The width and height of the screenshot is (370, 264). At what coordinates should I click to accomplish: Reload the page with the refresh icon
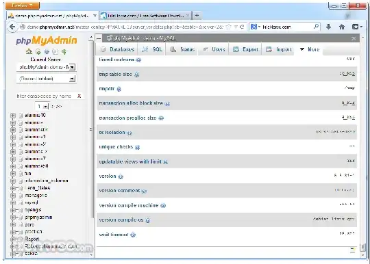coord(242,27)
